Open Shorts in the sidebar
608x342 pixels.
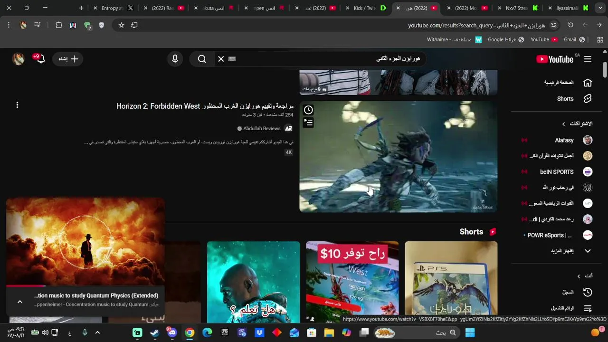coord(565,99)
